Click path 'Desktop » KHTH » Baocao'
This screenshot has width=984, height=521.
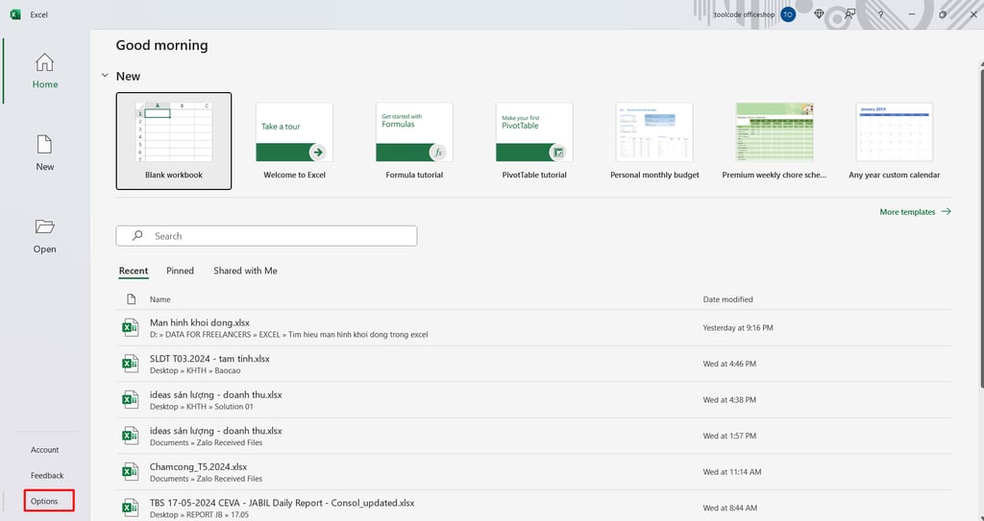coord(195,370)
